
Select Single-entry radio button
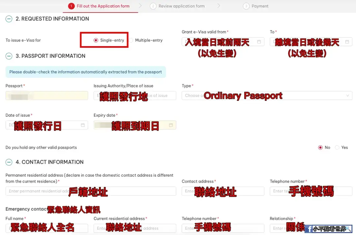pyautogui.click(x=96, y=40)
